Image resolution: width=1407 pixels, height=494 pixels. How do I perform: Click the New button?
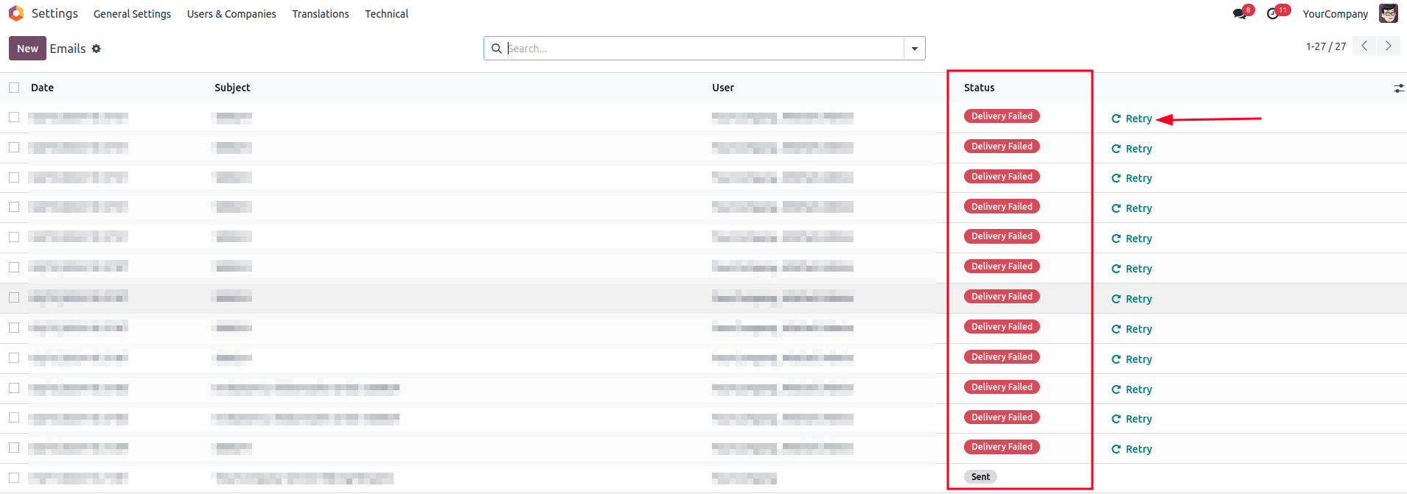point(27,49)
